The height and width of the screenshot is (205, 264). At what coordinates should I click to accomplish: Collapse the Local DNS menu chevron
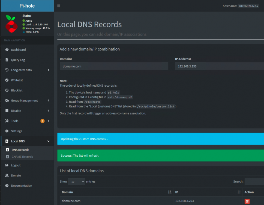(49, 141)
